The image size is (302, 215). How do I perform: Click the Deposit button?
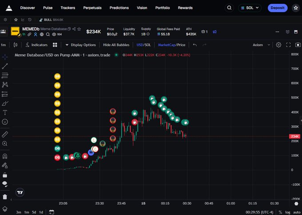click(278, 8)
